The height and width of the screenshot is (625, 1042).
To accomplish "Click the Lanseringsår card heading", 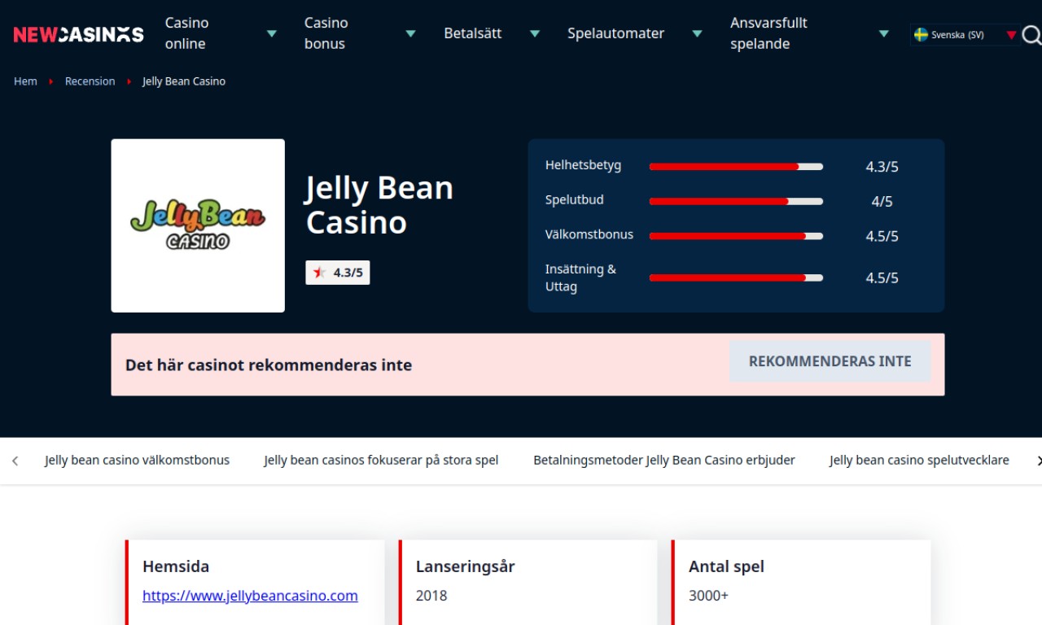I will 466,566.
